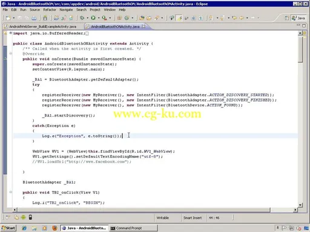This screenshot has height=232, width=310.
Task: Click the Back navigation arrow icon
Action: point(242,18)
